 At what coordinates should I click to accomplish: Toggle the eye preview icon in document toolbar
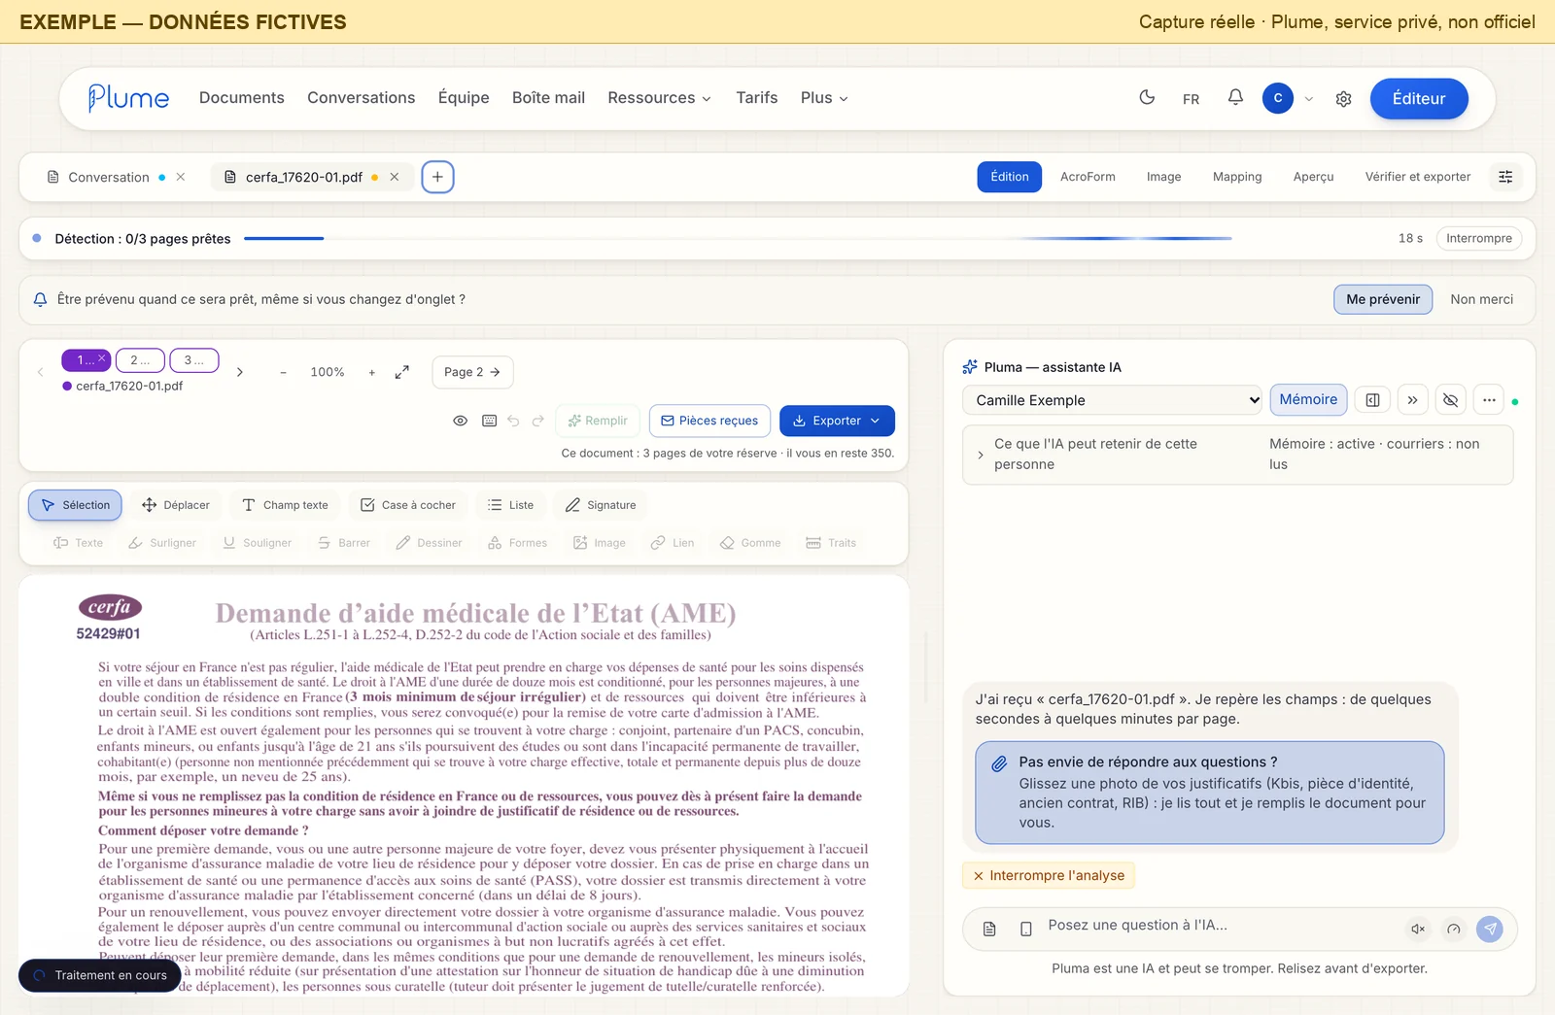pos(461,421)
